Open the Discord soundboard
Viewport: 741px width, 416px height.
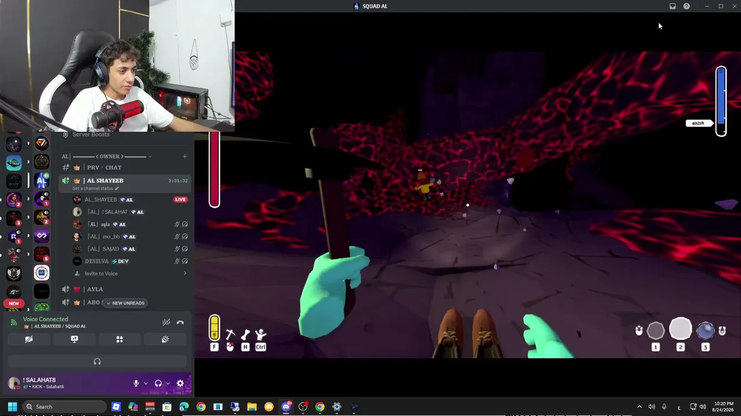[x=165, y=339]
